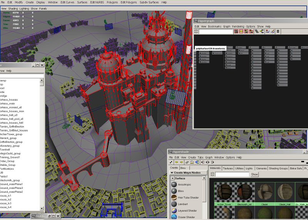Select Townhall in the Outliner list
The height and width of the screenshot is (220, 308).
pos(7,150)
